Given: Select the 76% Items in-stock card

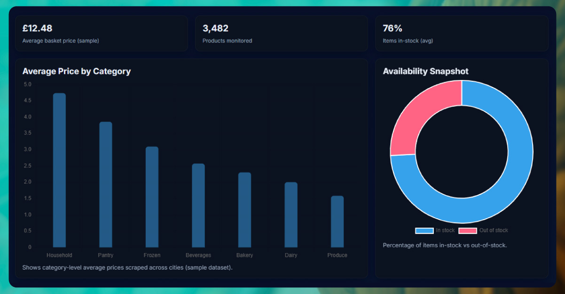Looking at the screenshot, I should point(462,33).
